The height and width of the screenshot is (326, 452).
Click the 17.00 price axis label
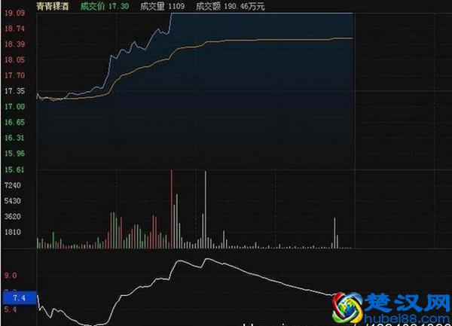(x=14, y=107)
